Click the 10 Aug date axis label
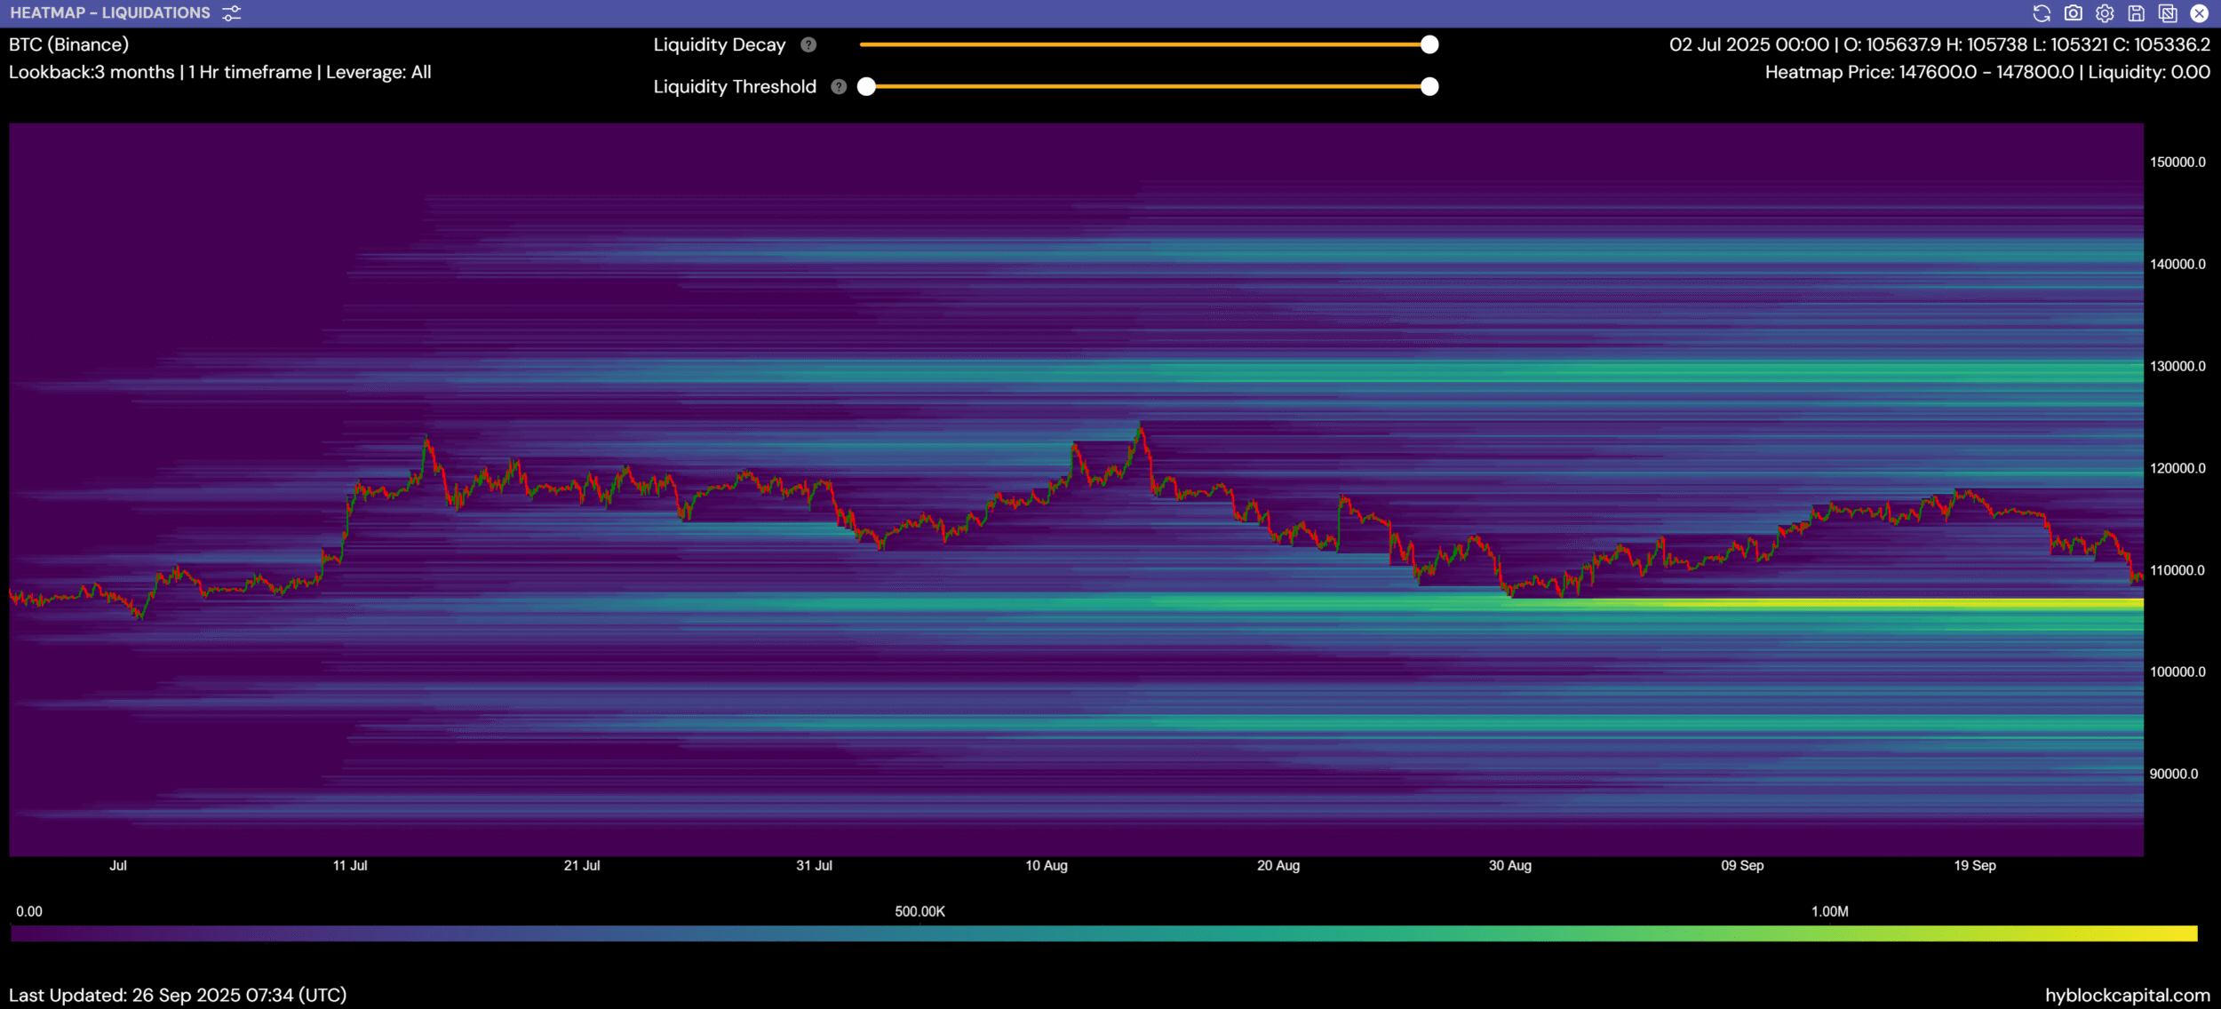 click(x=1046, y=865)
